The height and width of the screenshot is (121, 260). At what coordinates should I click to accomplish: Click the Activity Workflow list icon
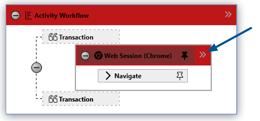coord(28,15)
